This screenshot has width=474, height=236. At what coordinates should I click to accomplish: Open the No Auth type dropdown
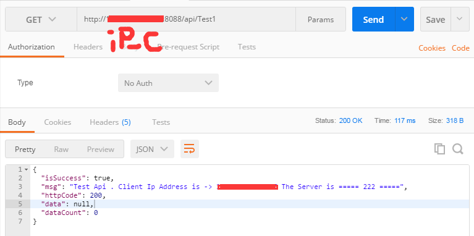168,83
